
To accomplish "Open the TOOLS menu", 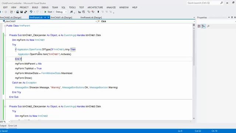I will [x=72, y=7].
